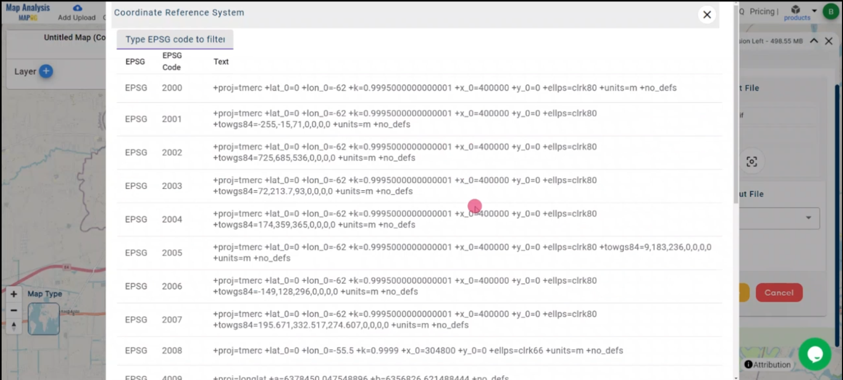Open the output file dropdown
Screen dimensions: 843x380
pos(779,218)
